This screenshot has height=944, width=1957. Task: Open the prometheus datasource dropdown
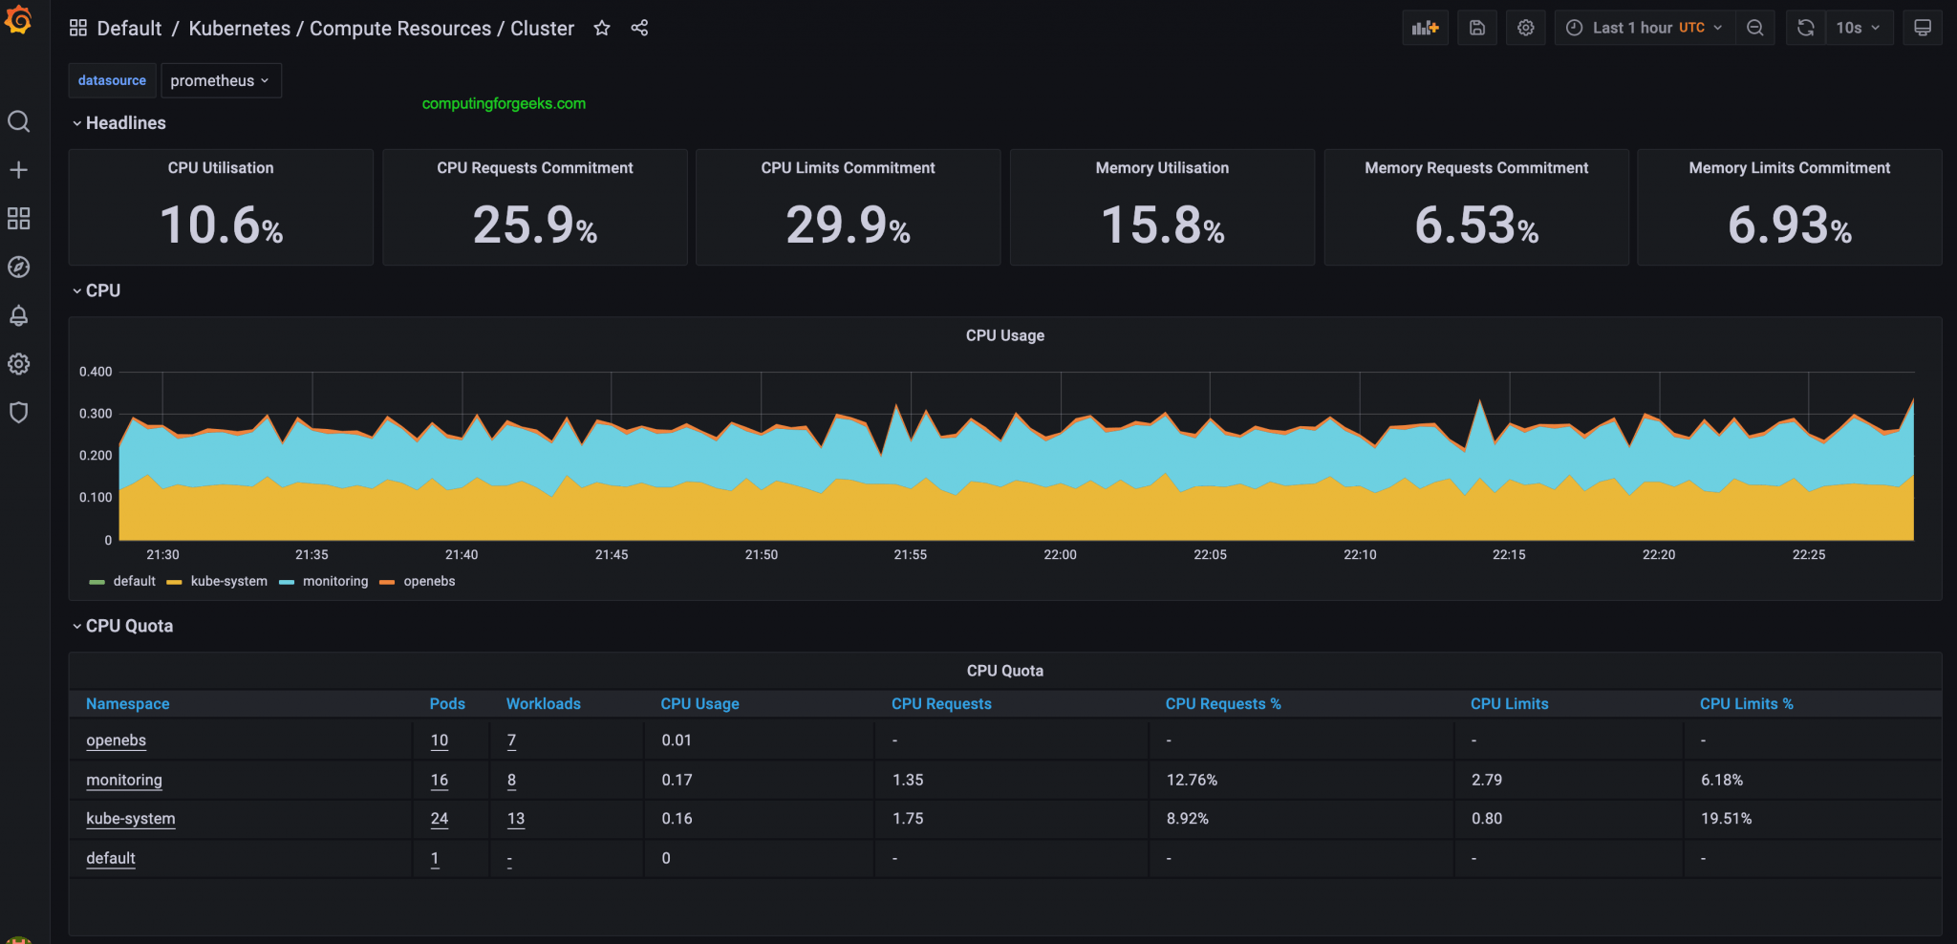tap(221, 80)
